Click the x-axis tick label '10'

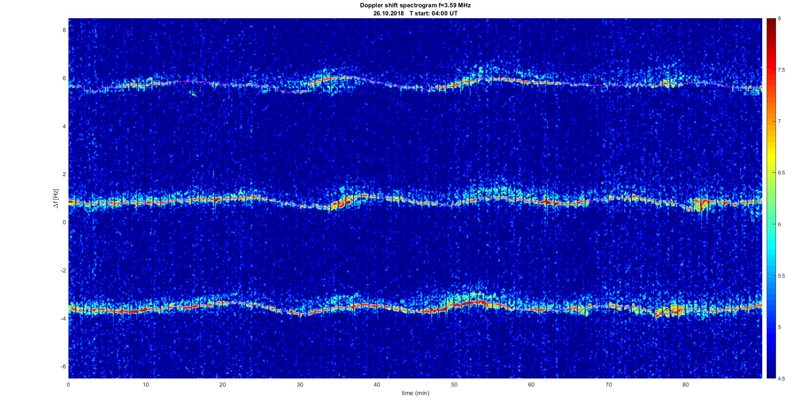coord(146,385)
